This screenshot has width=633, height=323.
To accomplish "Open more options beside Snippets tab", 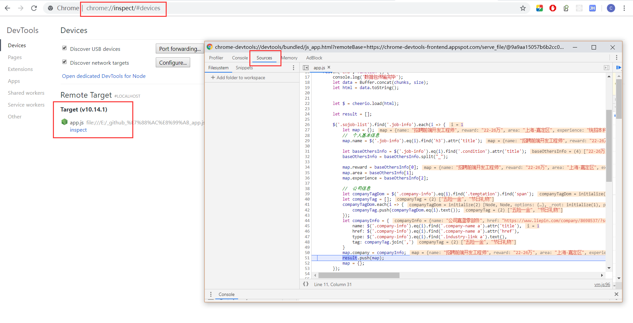I will click(293, 68).
